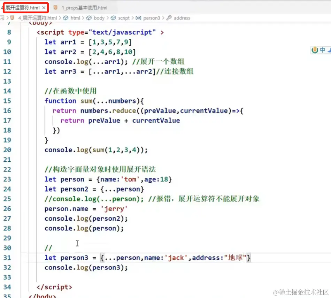Screen dimensions: 331x298
Task: Click the cube icon beside html breadcrumb
Action: 66,18
